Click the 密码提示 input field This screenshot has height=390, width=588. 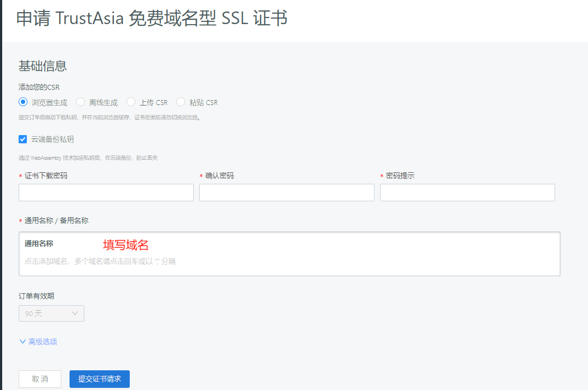pos(467,192)
